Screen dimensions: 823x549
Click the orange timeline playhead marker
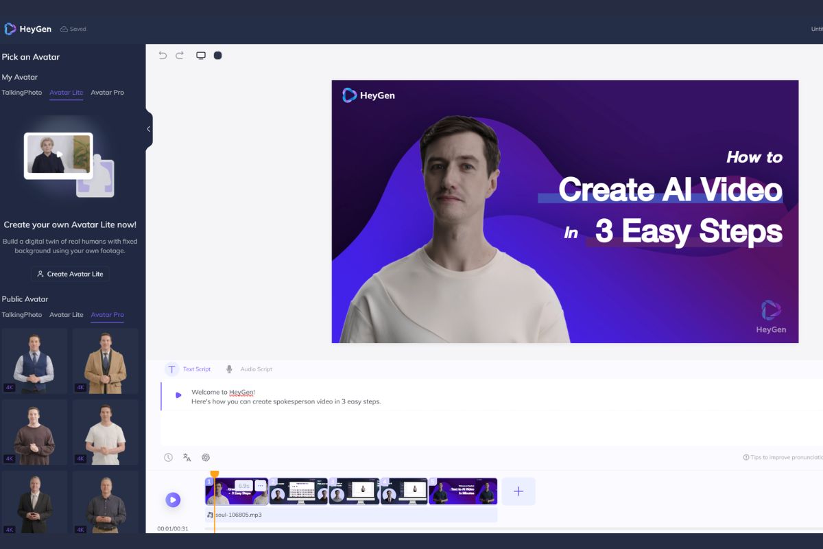[214, 474]
